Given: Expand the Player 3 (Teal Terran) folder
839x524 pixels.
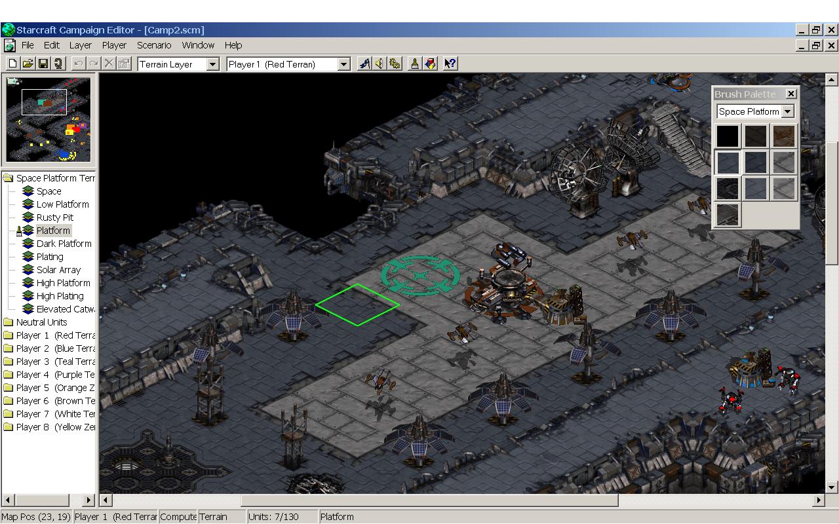Looking at the screenshot, I should tap(8, 362).
